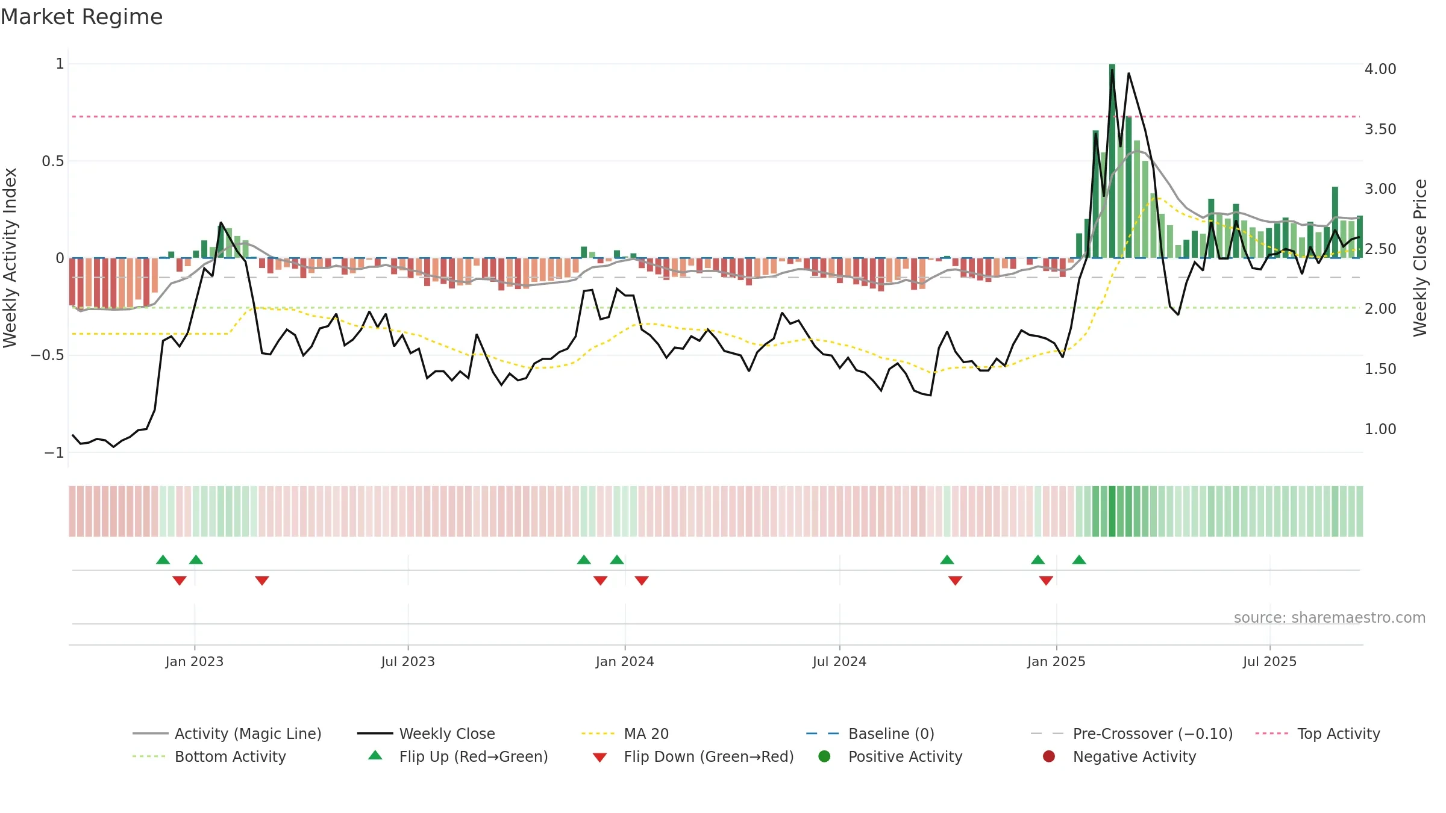Click Positive Activity green circle legend icon
The height and width of the screenshot is (813, 1446).
[x=824, y=756]
